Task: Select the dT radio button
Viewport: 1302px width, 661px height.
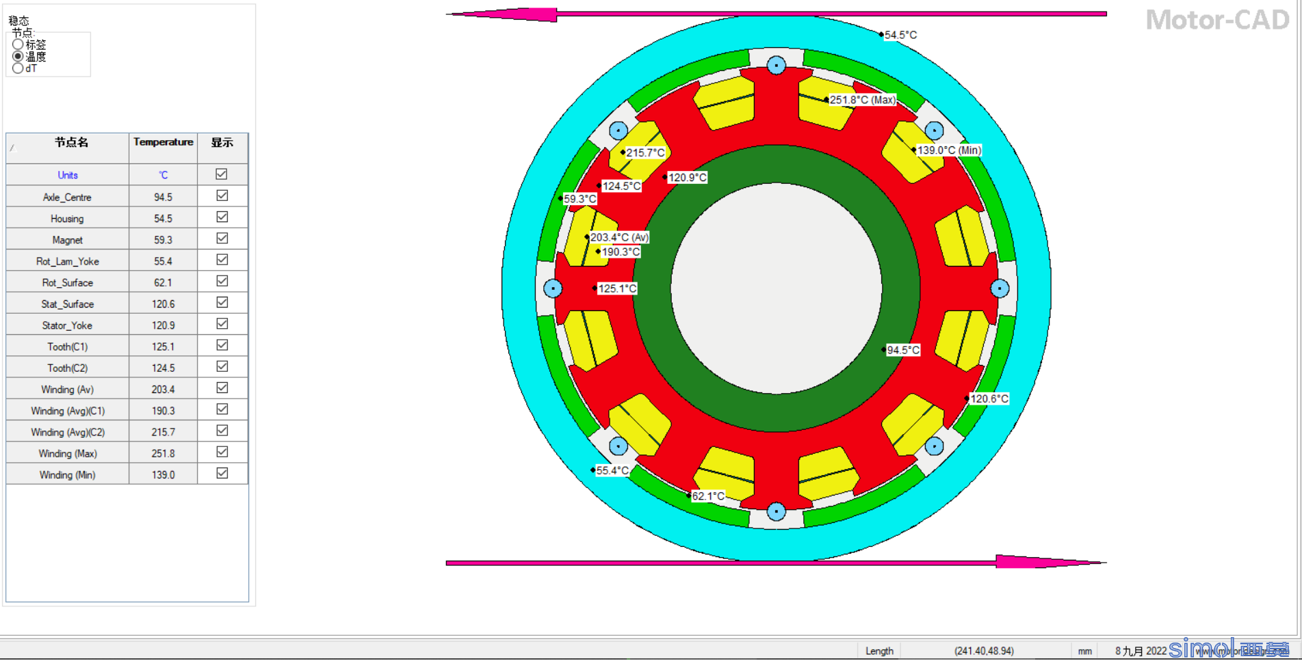Action: (x=18, y=68)
